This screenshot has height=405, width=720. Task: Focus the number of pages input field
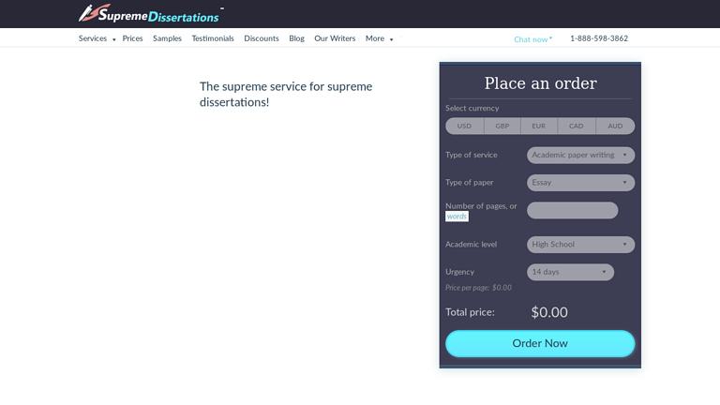(572, 210)
